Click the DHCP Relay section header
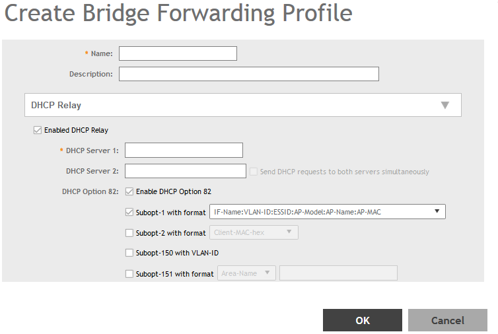 (198, 105)
